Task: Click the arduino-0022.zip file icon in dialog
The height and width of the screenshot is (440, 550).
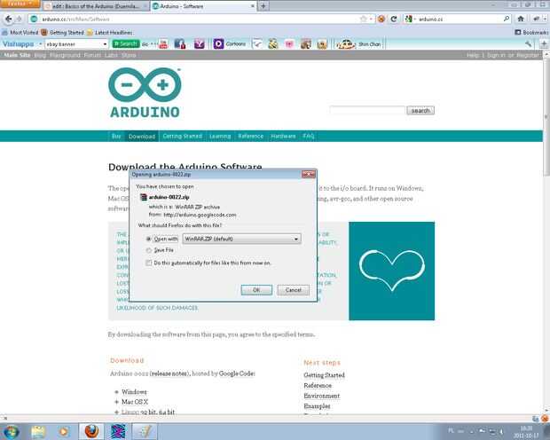Action: coord(143,197)
